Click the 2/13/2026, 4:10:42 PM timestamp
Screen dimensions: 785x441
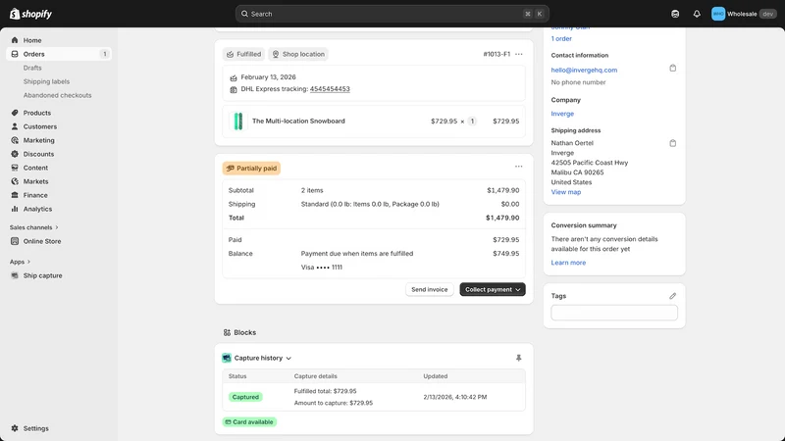click(455, 397)
